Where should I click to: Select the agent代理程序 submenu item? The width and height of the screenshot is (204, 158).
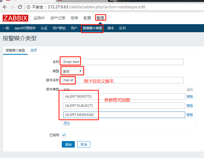25,28
